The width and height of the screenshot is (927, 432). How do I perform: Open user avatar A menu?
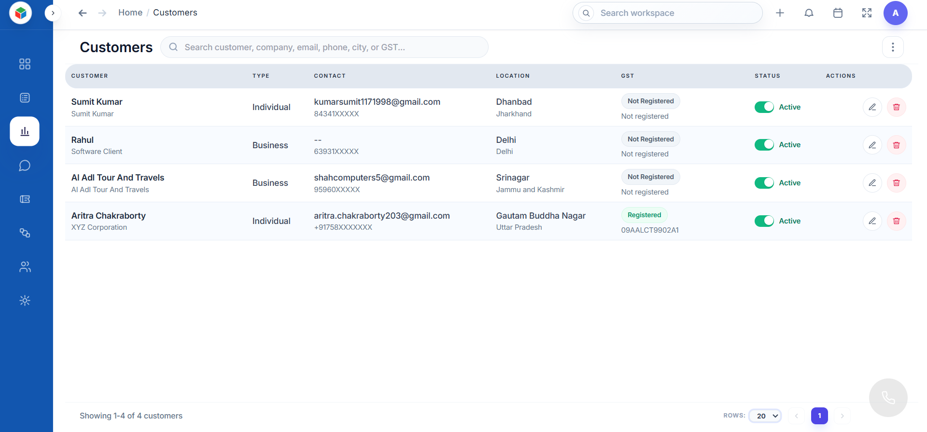[896, 13]
